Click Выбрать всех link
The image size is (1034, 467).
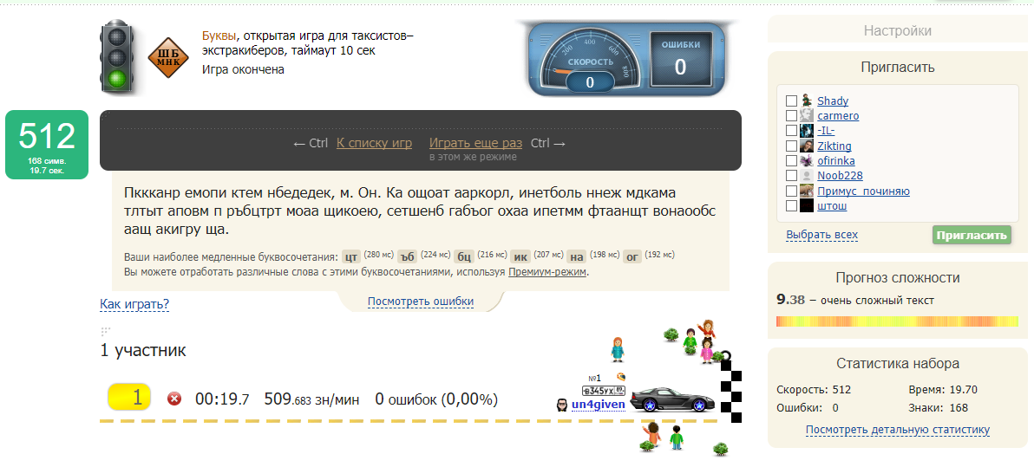click(x=821, y=235)
